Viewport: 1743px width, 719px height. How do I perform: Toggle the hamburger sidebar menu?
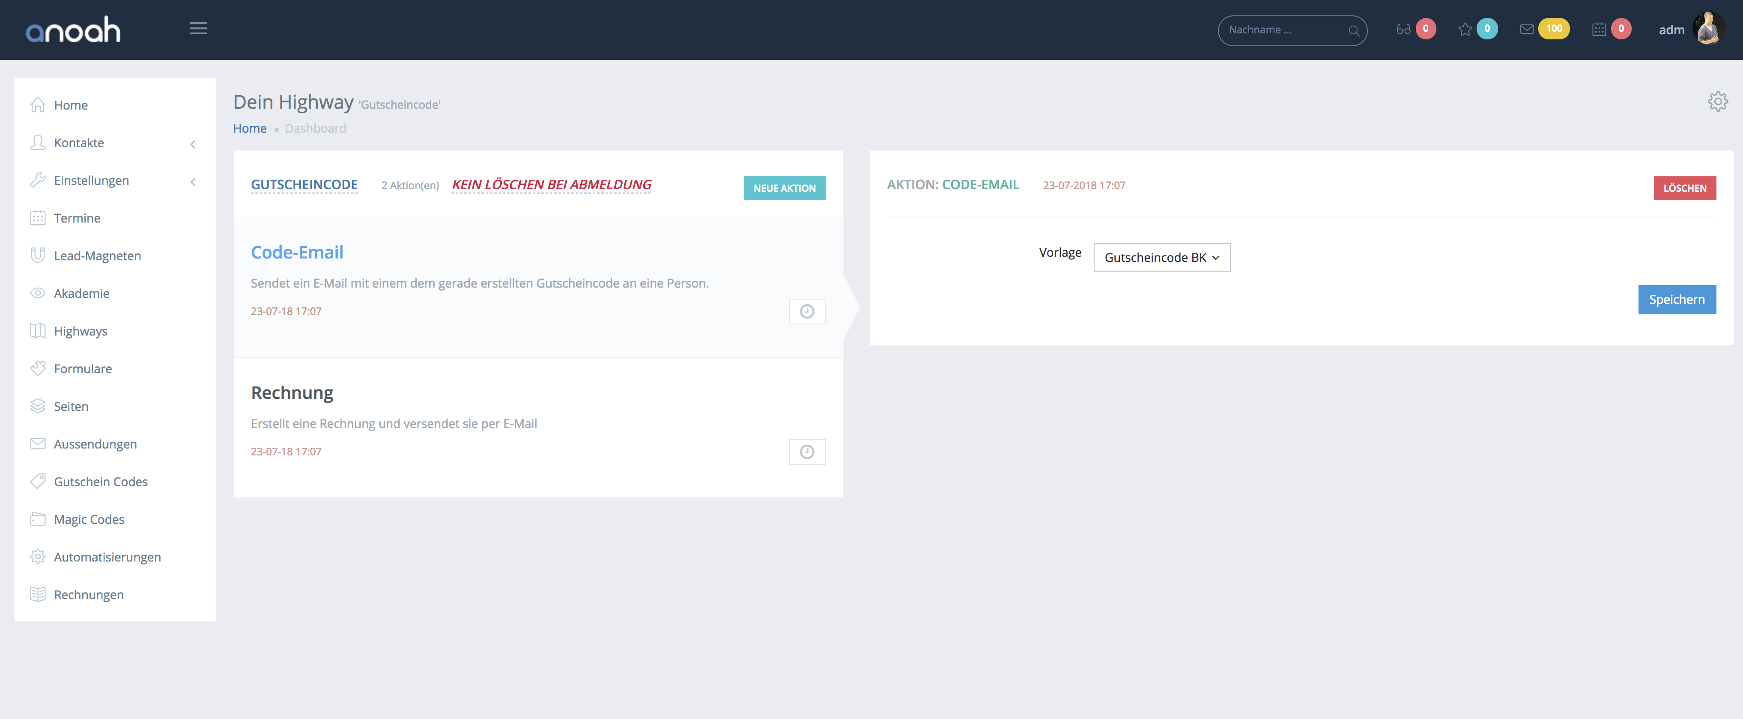[x=198, y=28]
